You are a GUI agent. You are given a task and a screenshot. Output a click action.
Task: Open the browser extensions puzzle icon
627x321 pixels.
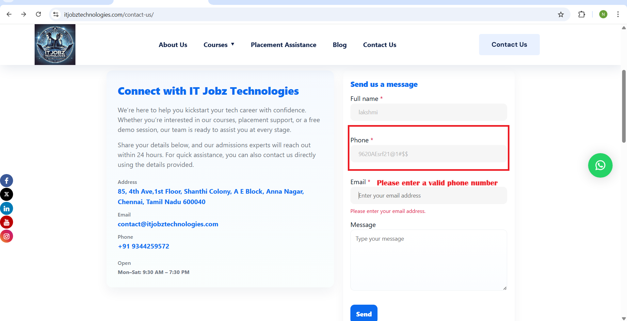click(x=581, y=15)
